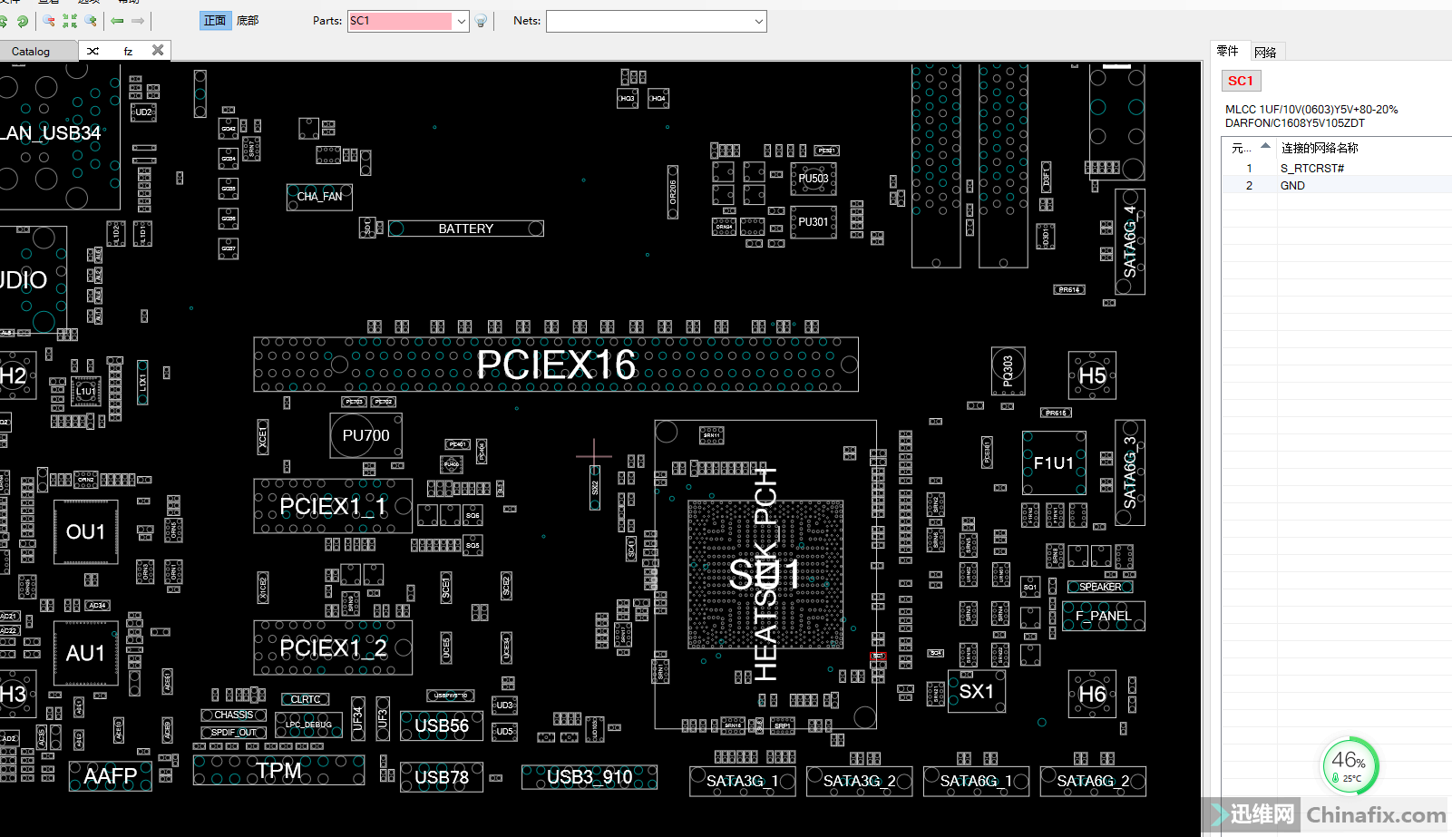Select the SATA3G_2 connector

(860, 781)
